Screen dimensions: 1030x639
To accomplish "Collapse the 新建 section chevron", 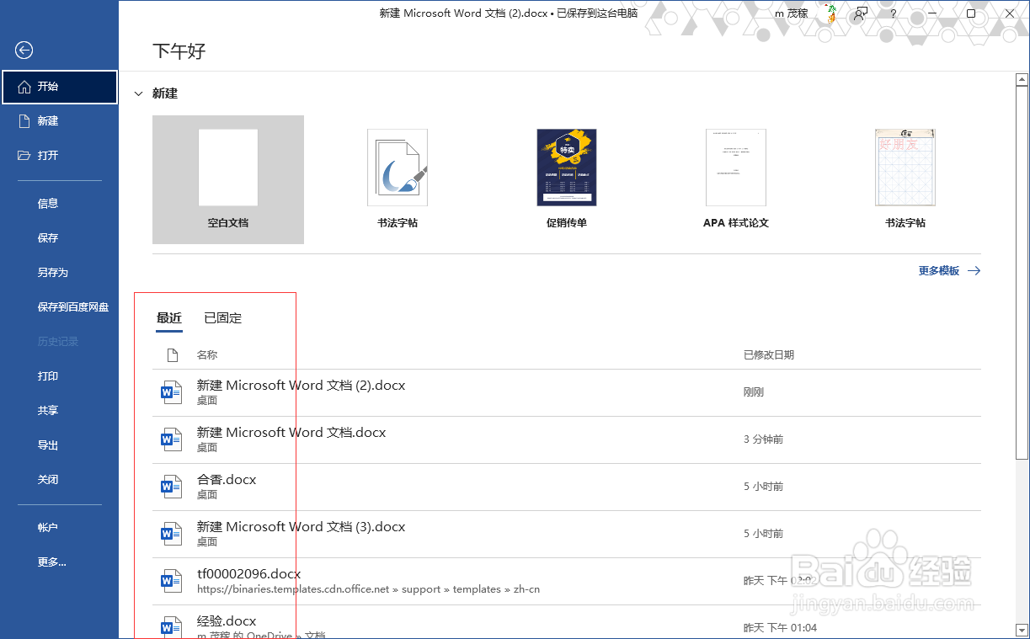I will pyautogui.click(x=139, y=93).
